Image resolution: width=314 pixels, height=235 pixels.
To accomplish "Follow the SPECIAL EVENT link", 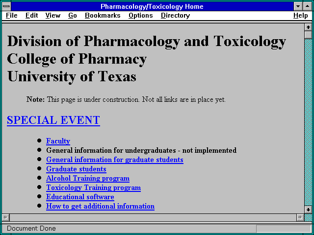I will [53, 120].
